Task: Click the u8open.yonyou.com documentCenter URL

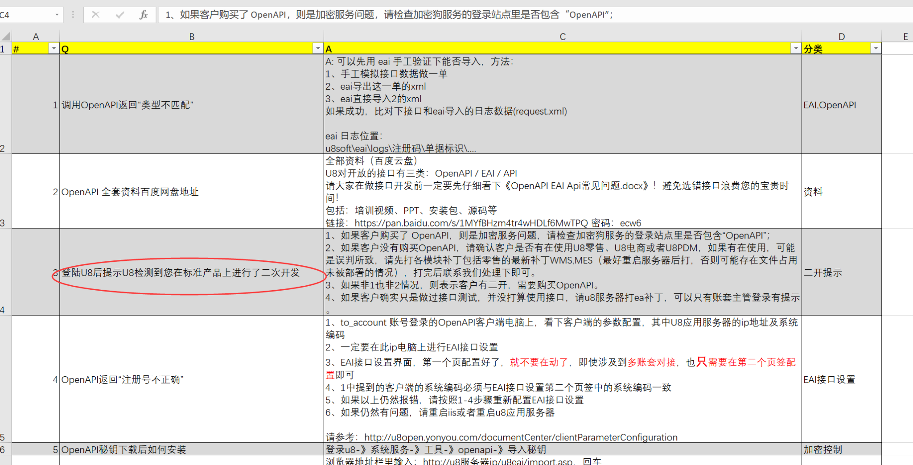Action: point(521,437)
